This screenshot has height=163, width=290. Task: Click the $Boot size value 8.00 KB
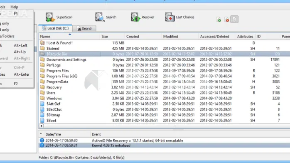tap(118, 121)
